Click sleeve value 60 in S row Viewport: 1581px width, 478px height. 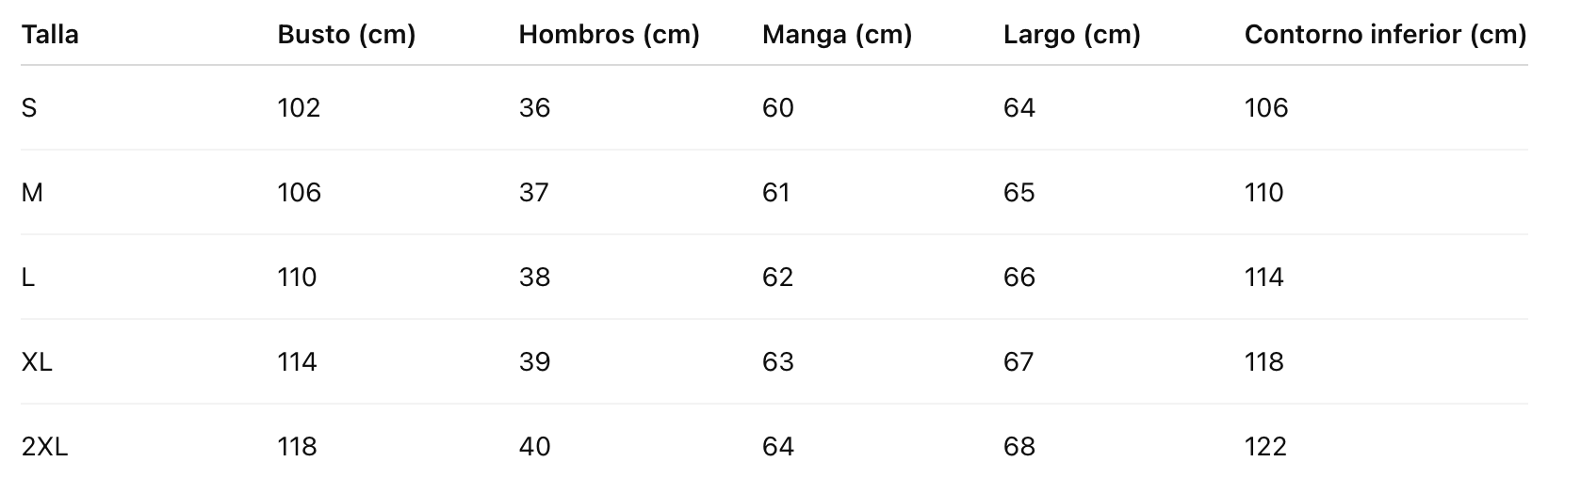coord(777,108)
